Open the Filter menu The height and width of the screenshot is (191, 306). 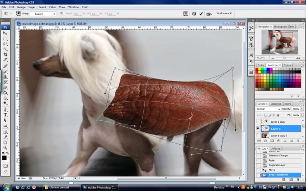tap(53, 7)
